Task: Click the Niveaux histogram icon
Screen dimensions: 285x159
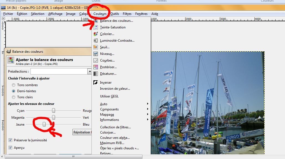Action: tap(96, 54)
